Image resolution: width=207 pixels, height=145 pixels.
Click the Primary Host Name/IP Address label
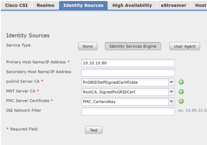36,62
